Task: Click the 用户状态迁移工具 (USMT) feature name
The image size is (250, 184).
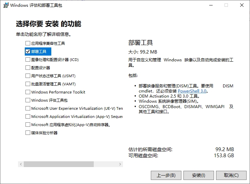Action: point(53,76)
